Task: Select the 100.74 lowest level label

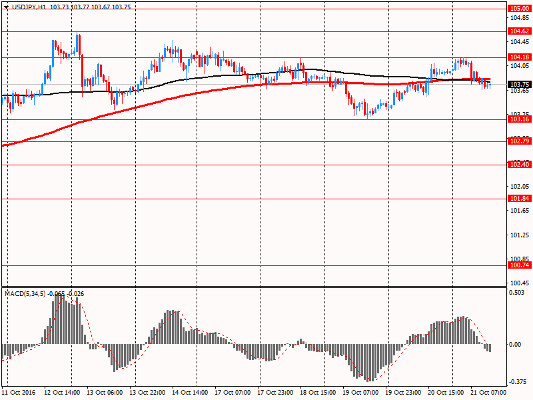Action: tap(519, 265)
